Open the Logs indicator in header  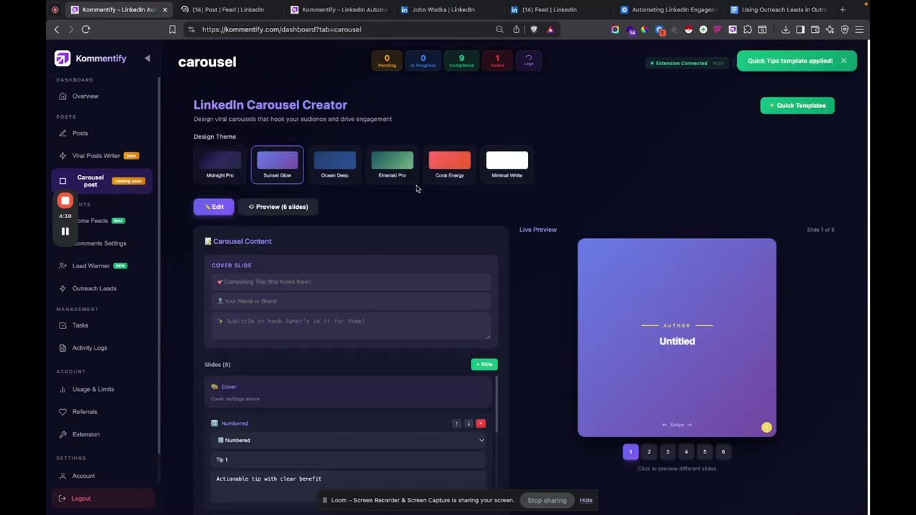pyautogui.click(x=529, y=61)
